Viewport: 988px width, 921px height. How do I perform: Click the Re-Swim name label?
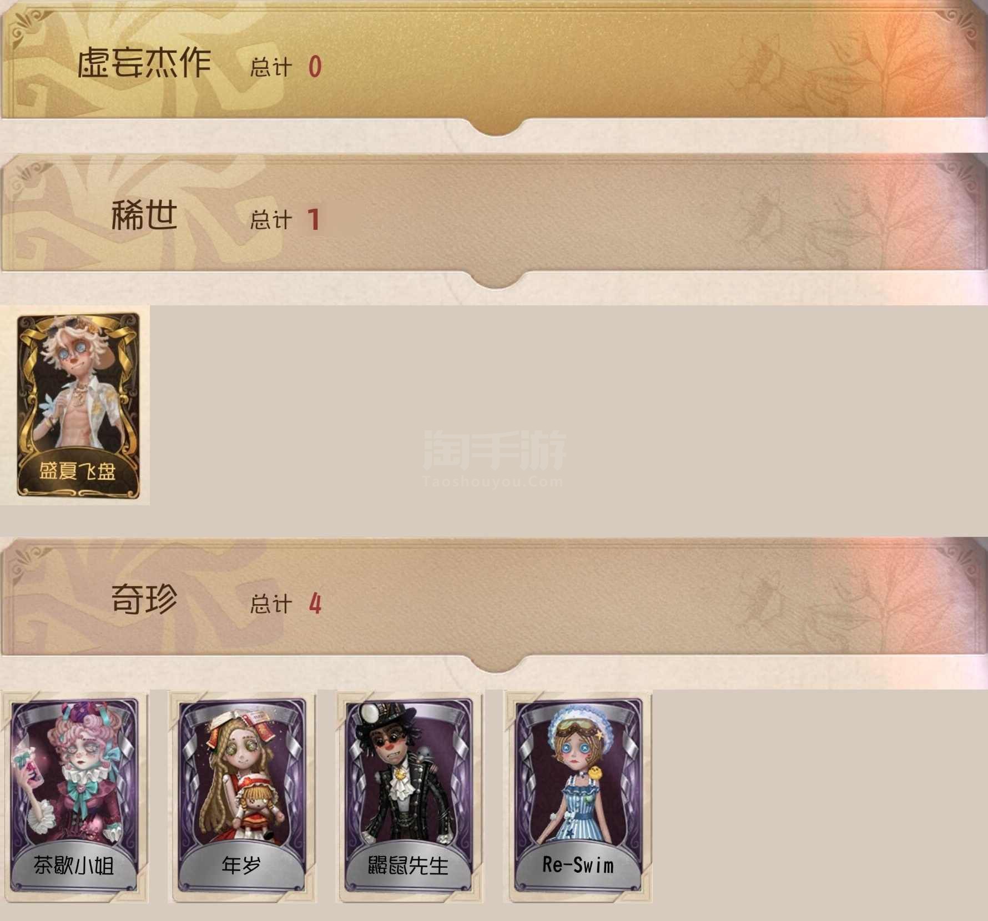click(578, 865)
